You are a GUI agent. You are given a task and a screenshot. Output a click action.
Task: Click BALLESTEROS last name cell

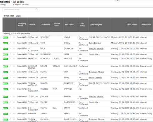[70, 119]
